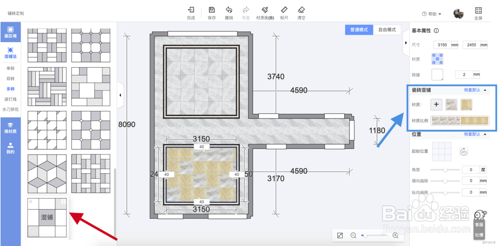Fit canvas to screen icon
The image size is (498, 246).
point(340,235)
